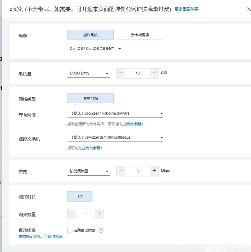Open the 按使用流量 bandwidth billing dropdown

click(89, 171)
